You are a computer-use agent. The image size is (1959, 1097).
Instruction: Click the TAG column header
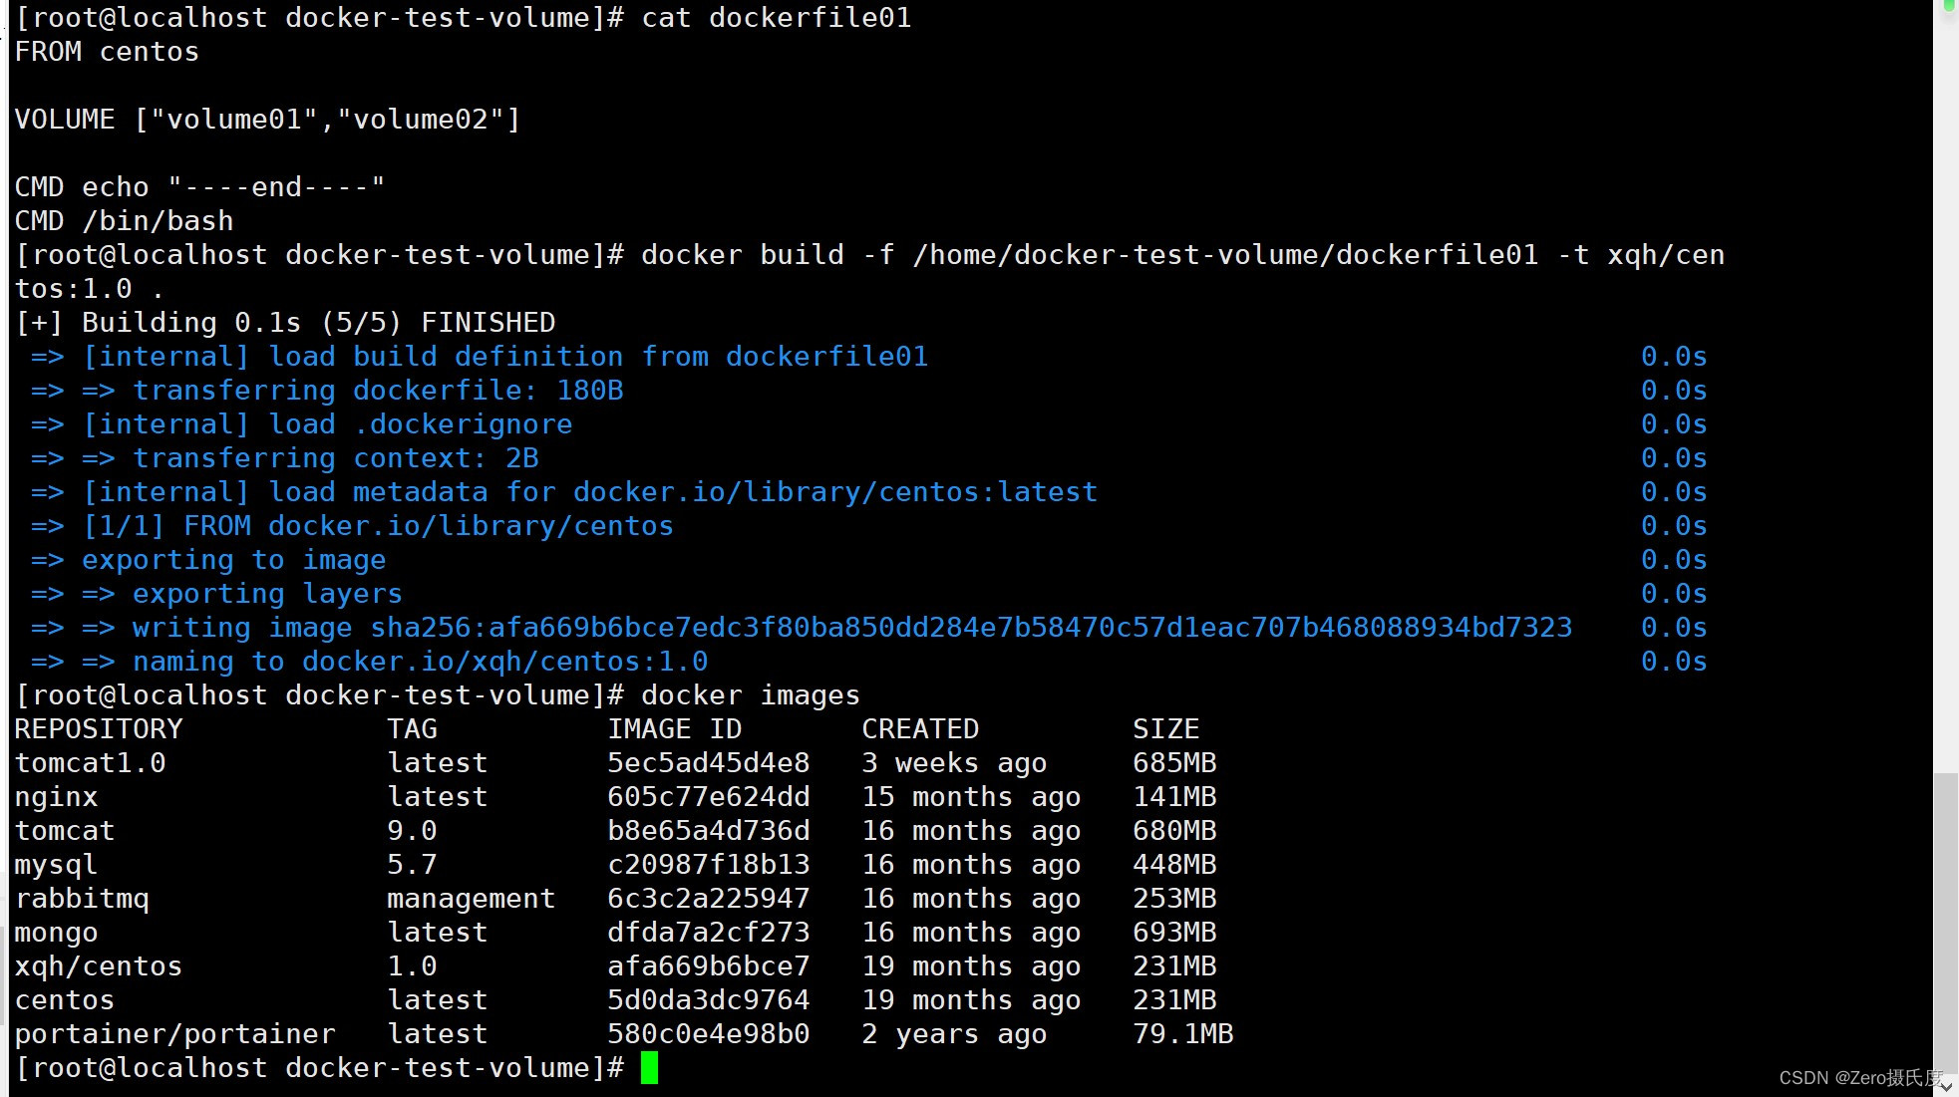412,729
